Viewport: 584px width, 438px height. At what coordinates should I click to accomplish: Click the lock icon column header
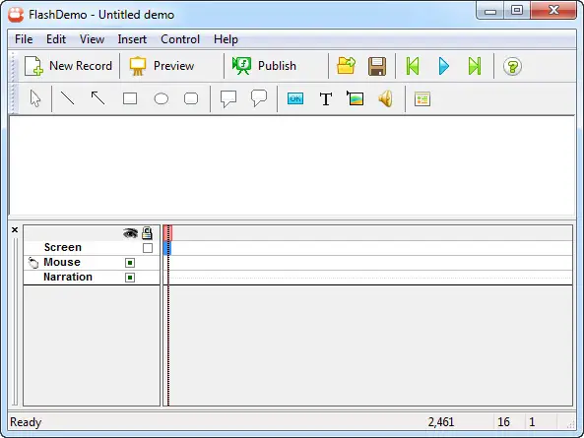147,233
